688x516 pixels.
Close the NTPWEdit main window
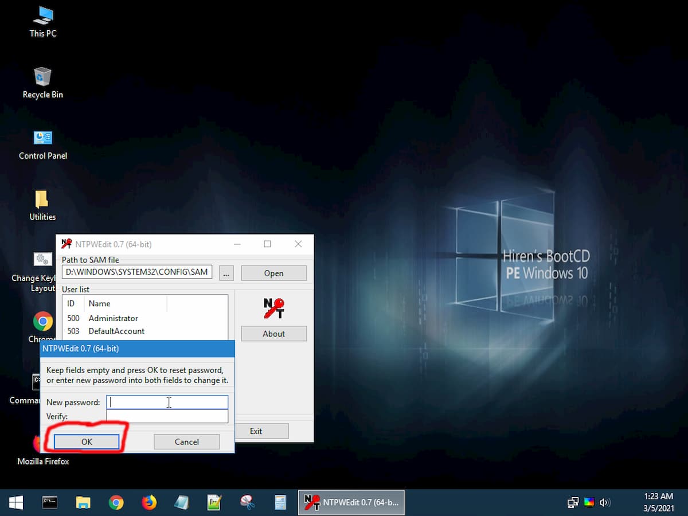[x=298, y=244]
